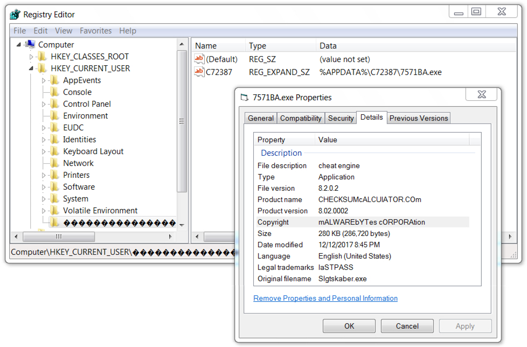
Task: Select the Details tab
Action: [x=371, y=117]
